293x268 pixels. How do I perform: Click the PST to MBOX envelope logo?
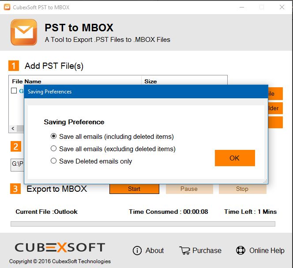tap(24, 32)
